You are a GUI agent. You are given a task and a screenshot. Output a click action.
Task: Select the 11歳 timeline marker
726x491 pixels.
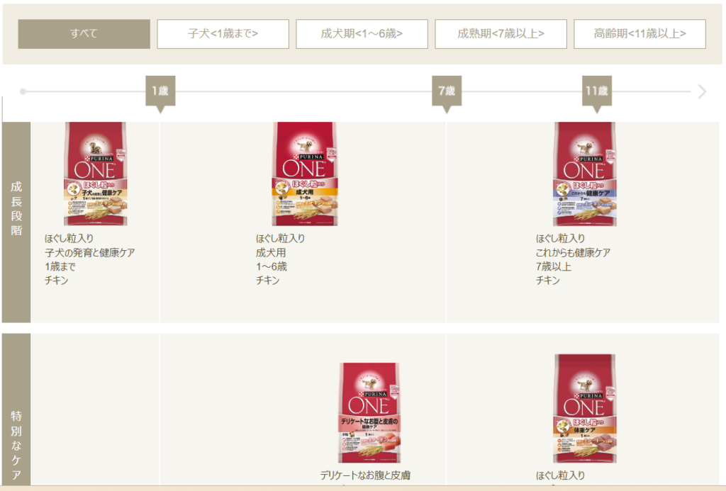[x=597, y=91]
